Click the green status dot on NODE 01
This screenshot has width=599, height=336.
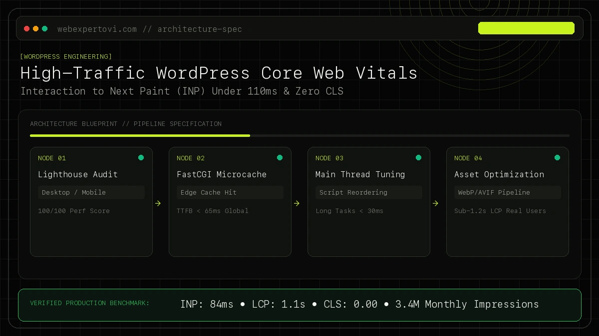pos(141,158)
